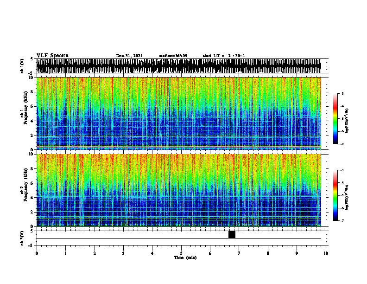Click the "-3" tick on ch.2 colorbar
367x284 pixels.
[342, 170]
